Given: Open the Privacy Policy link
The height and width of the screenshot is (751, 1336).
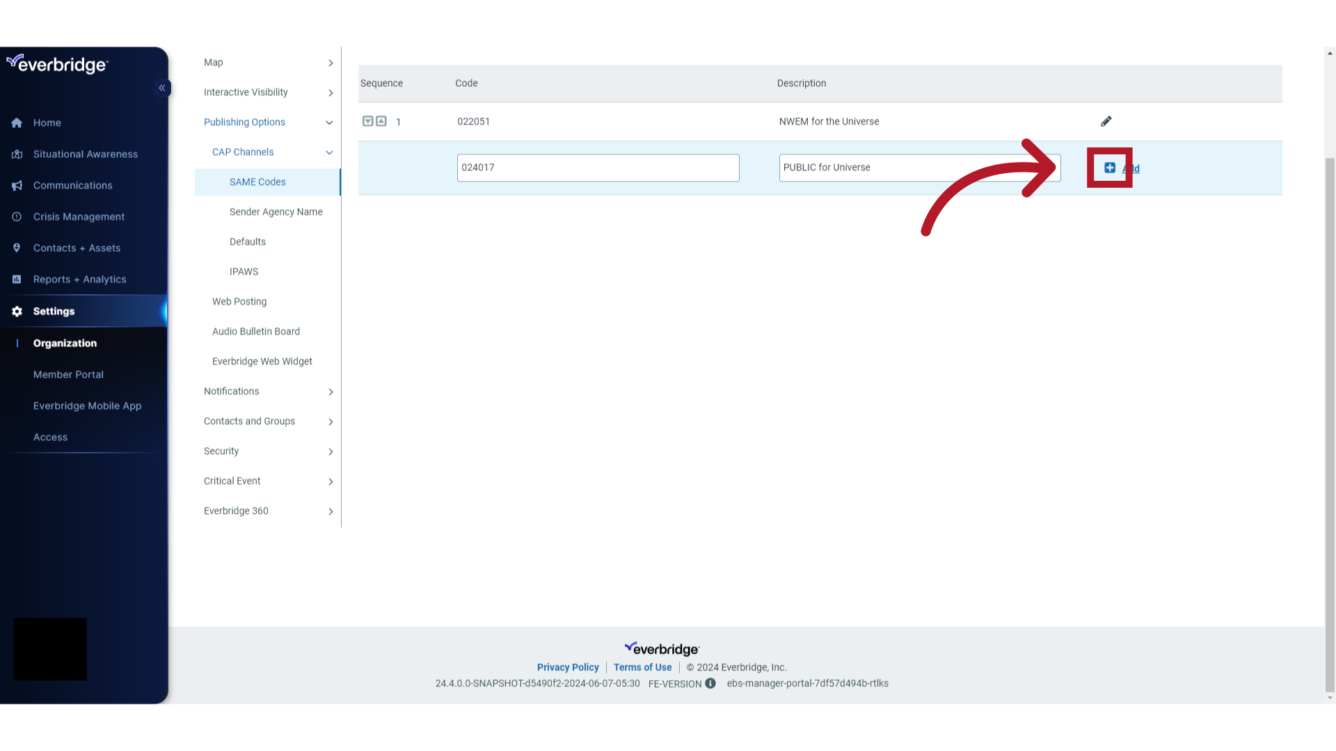Looking at the screenshot, I should coord(567,667).
